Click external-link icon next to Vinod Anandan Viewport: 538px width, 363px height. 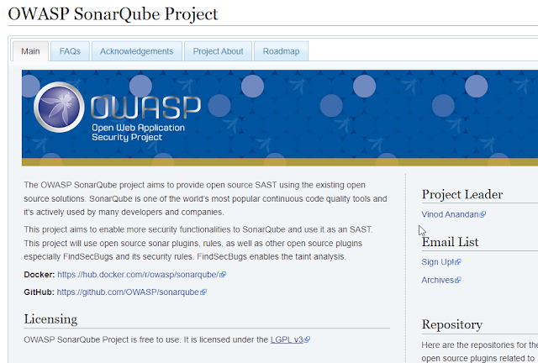483,214
